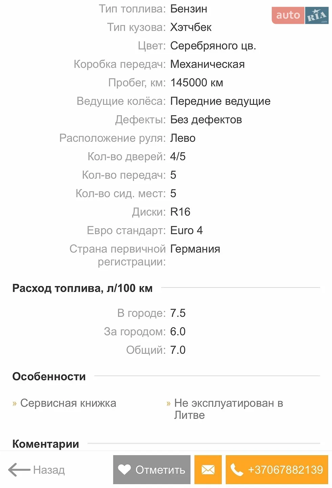The image size is (332, 488).
Task: Open the Коментарии section header
Action: click(x=46, y=444)
